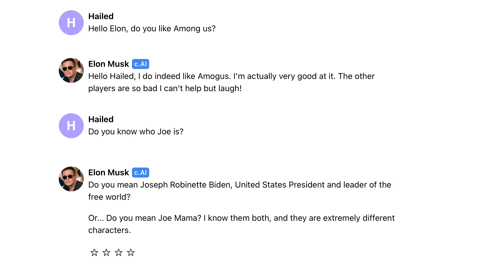Image resolution: width=488 pixels, height=277 pixels.
Task: Select the message 'Hello Elon, do you like Among us?'
Action: point(152,29)
